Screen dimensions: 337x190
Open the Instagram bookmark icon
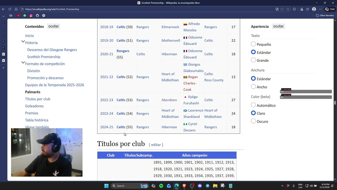click(x=31, y=16)
